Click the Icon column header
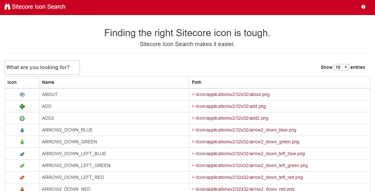 point(12,82)
